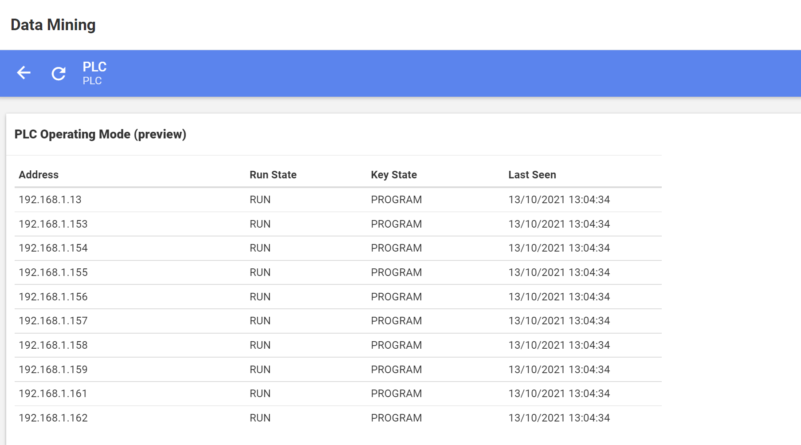Click the refresh icon in header

59,73
